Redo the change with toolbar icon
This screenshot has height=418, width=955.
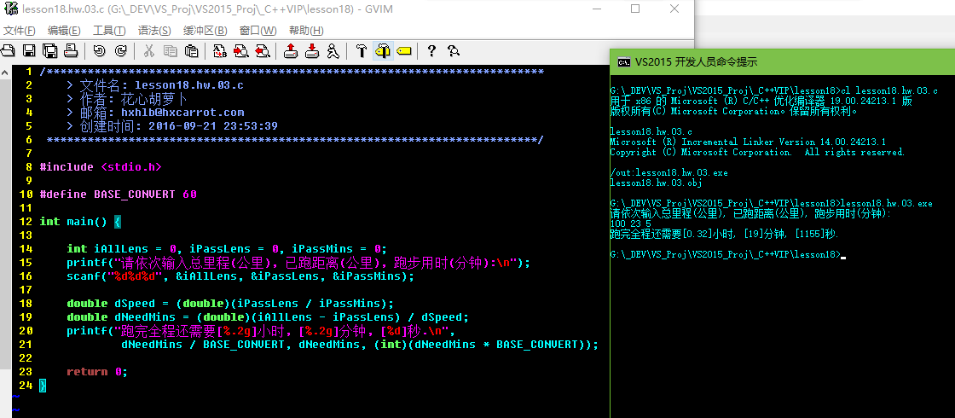(x=120, y=51)
